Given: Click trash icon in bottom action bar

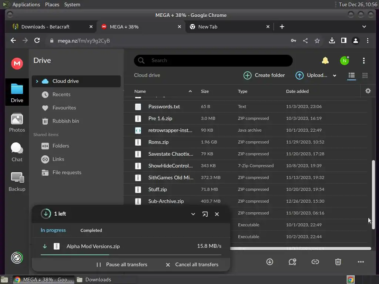Looking at the screenshot, I should tap(338, 262).
